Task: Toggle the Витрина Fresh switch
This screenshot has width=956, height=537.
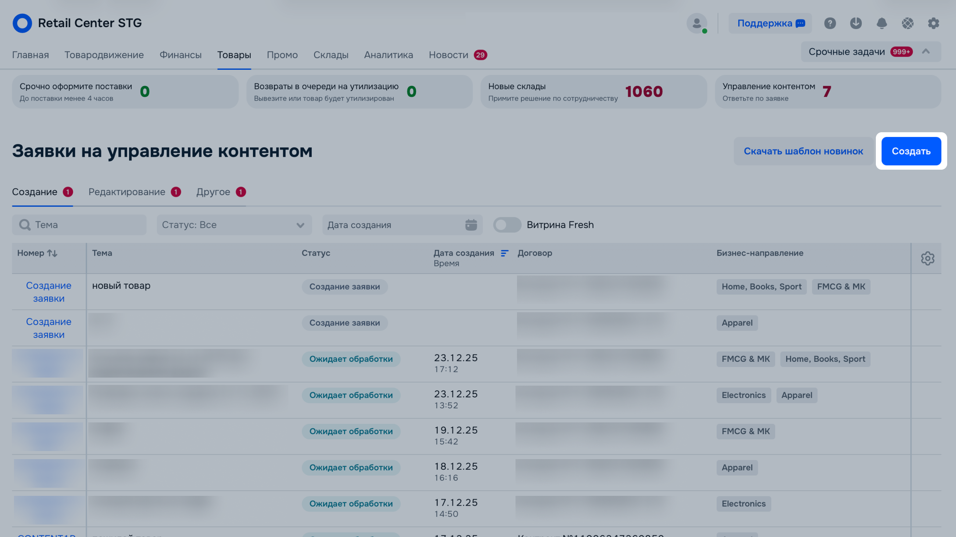Action: [x=507, y=225]
